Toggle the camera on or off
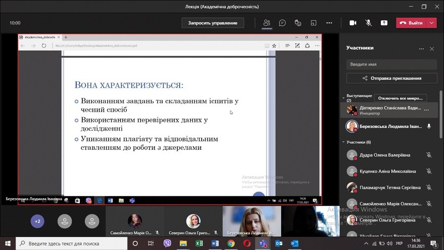This screenshot has height=250, width=444. point(353,23)
